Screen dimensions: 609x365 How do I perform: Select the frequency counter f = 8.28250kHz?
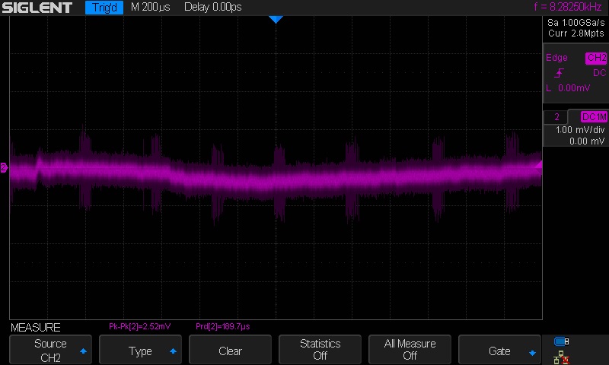point(568,7)
